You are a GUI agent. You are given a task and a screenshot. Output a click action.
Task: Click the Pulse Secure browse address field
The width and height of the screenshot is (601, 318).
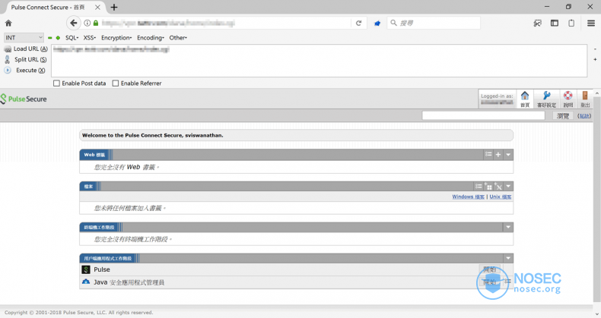[x=483, y=116]
